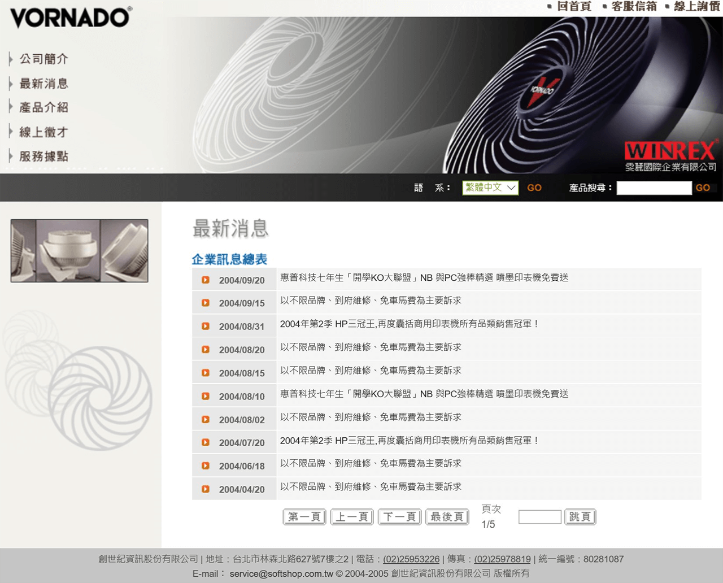Click the 跳頁 jump button
This screenshot has height=583, width=723.
click(580, 517)
